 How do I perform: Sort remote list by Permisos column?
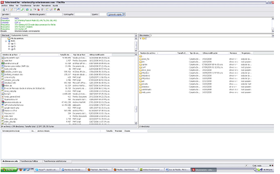(234, 53)
